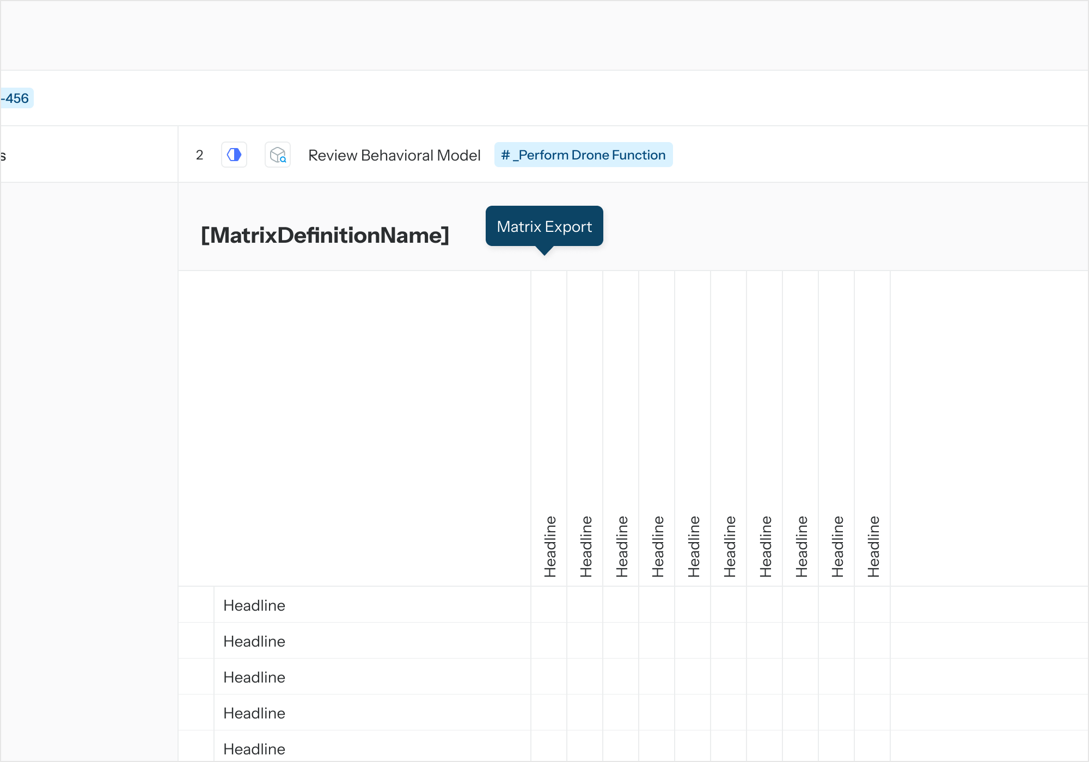
Task: Click the Matrix Export tooltip
Action: (x=544, y=226)
